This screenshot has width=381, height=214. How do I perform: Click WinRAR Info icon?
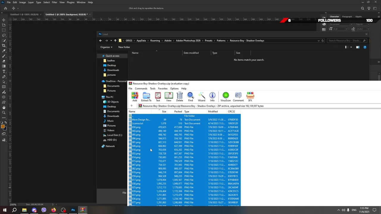pyautogui.click(x=212, y=97)
